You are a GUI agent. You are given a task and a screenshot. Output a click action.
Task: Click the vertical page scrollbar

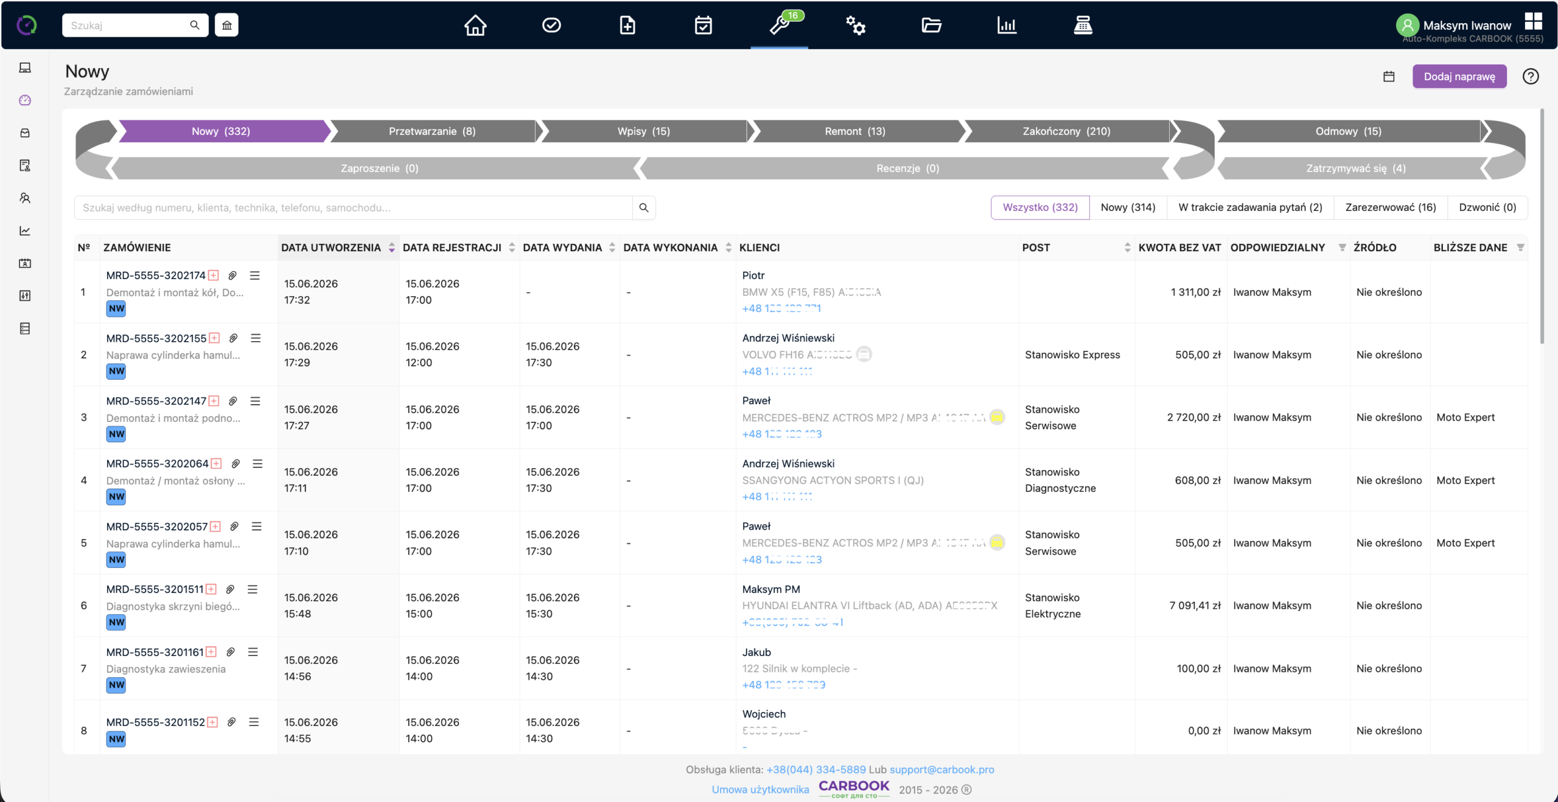[1542, 226]
